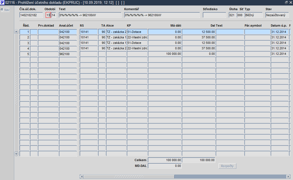Select row number 4 cell
The height and width of the screenshot is (180, 293).
click(25, 48)
